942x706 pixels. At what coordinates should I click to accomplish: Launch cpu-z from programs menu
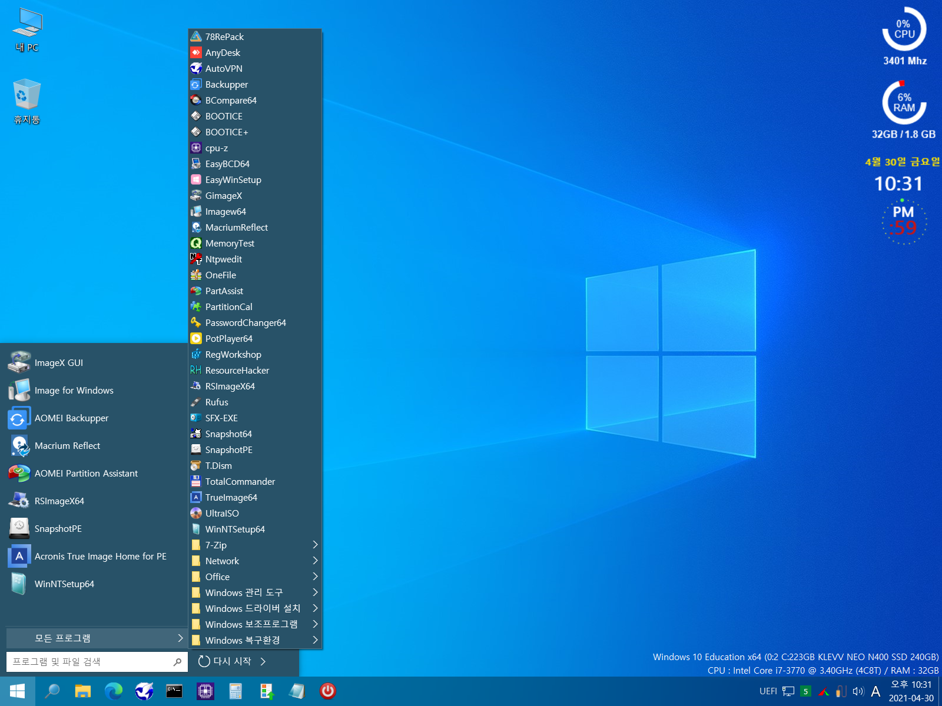[x=255, y=148]
